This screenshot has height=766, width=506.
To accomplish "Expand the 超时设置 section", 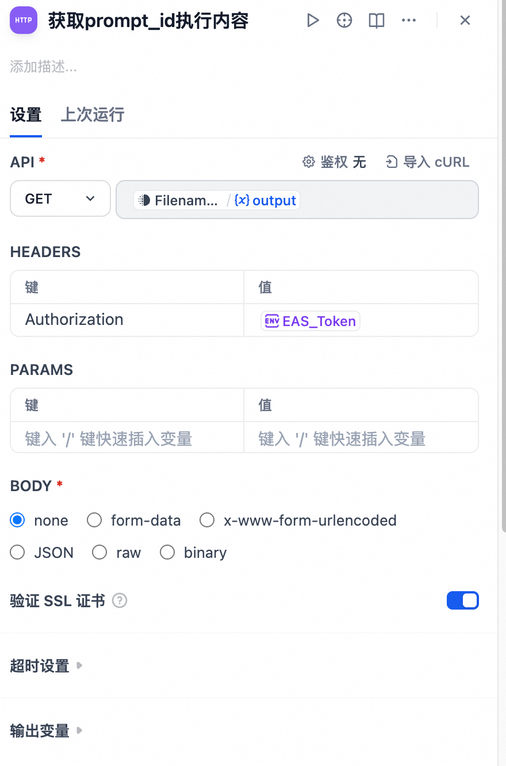I will pyautogui.click(x=47, y=666).
